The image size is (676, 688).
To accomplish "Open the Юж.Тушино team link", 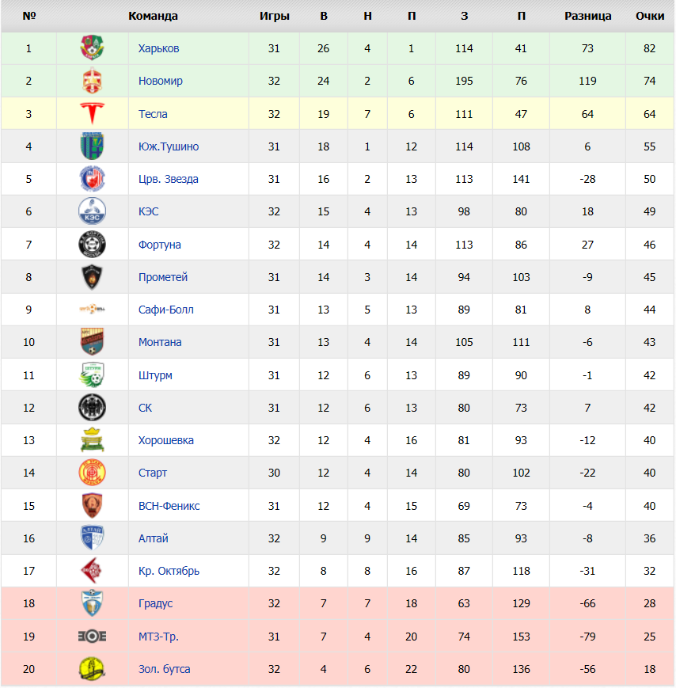I will [x=169, y=146].
